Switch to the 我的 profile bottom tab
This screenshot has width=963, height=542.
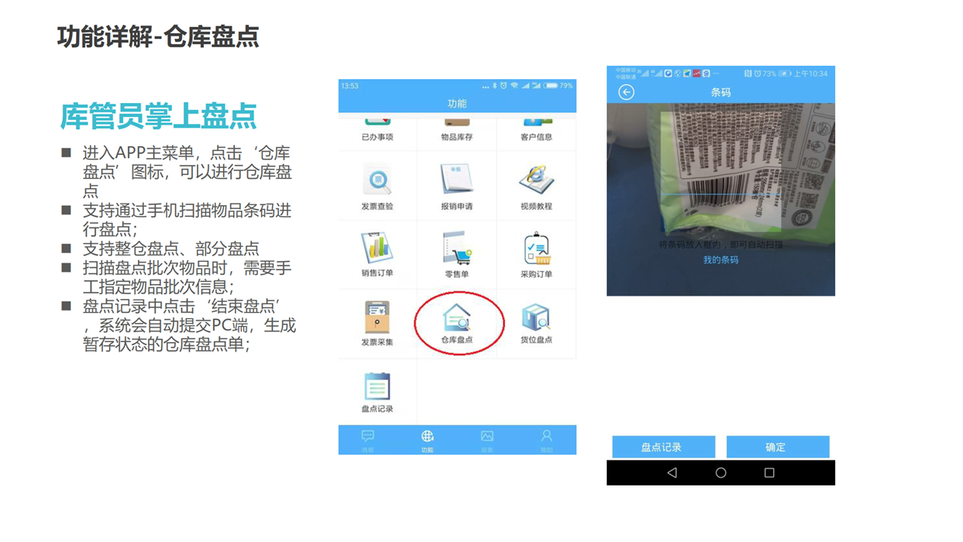click(546, 440)
